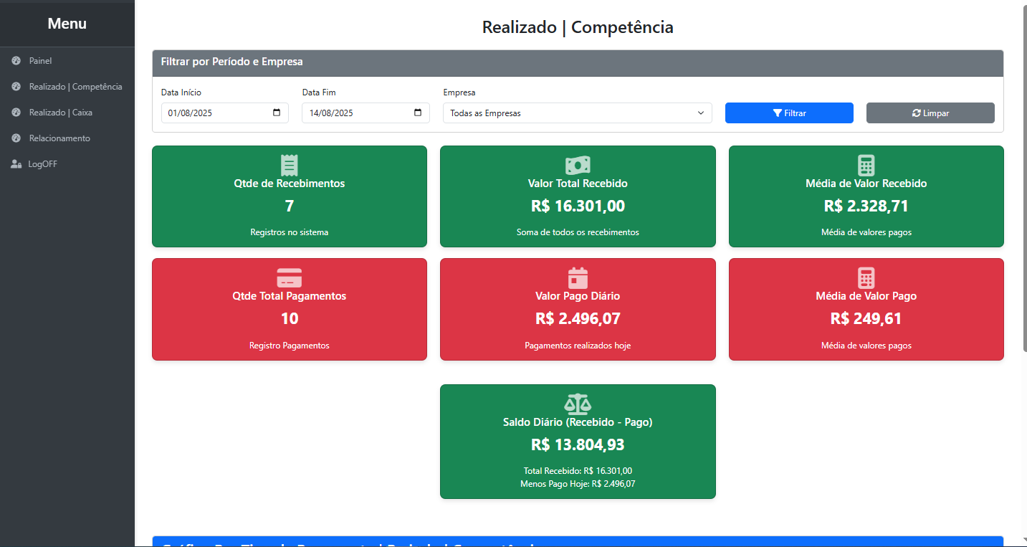
Task: Click the Realizado | Competência gauge icon
Action: click(x=15, y=86)
